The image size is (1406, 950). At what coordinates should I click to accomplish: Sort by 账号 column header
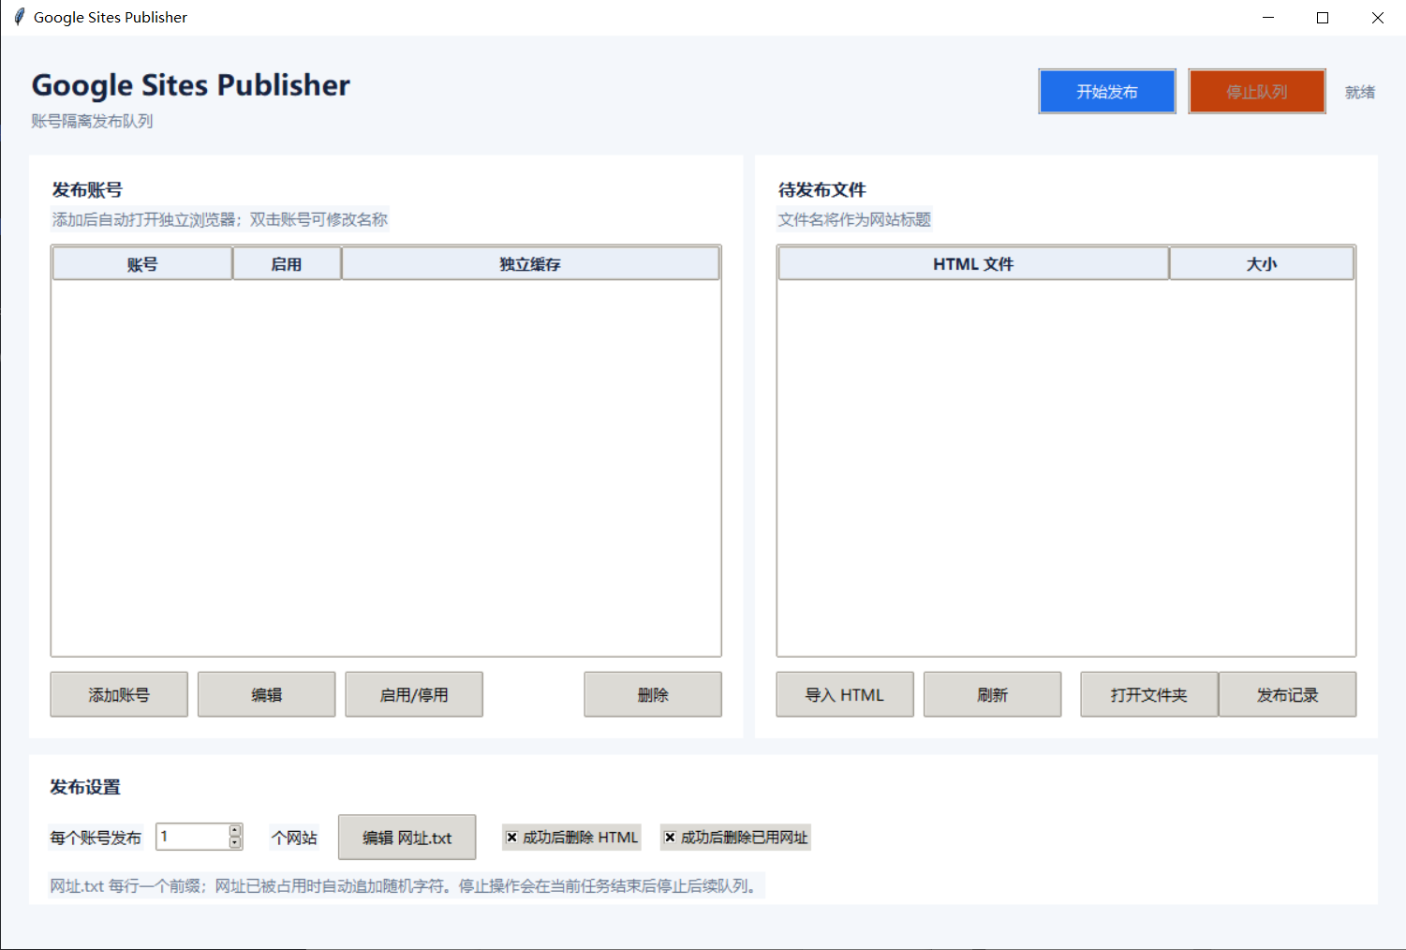coord(142,264)
